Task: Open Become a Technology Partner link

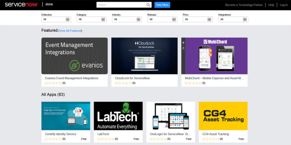Action: tap(244, 5)
